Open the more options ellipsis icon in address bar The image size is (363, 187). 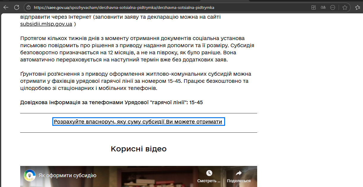(x=333, y=7)
